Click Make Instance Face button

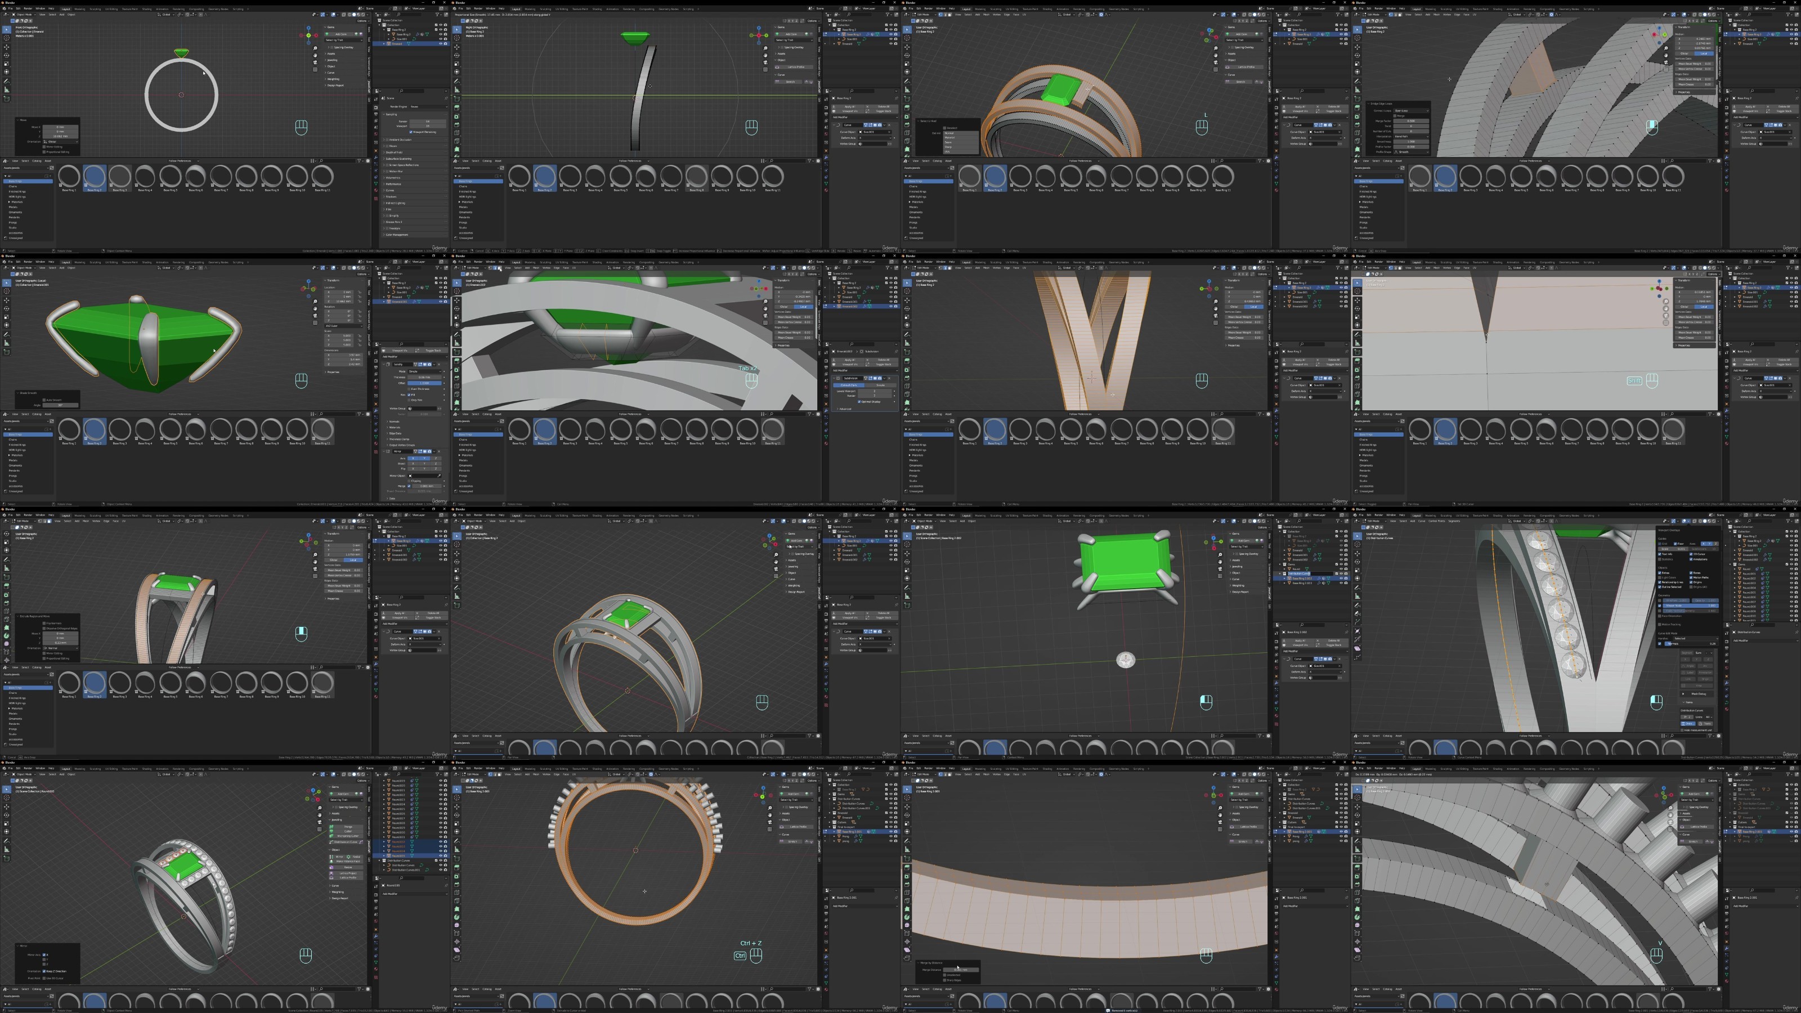pos(347,861)
